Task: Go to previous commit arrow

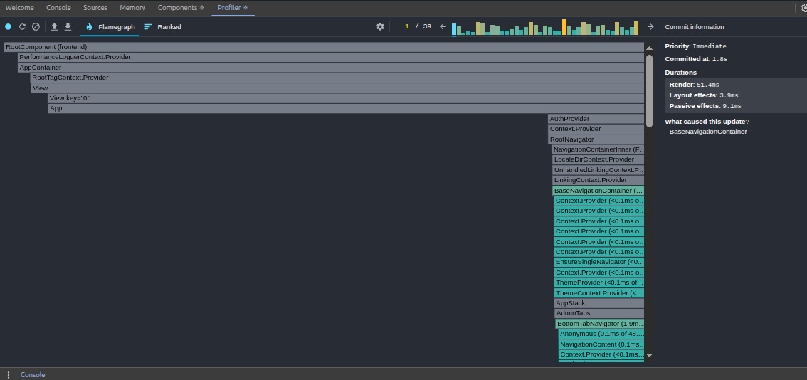Action: pyautogui.click(x=443, y=27)
